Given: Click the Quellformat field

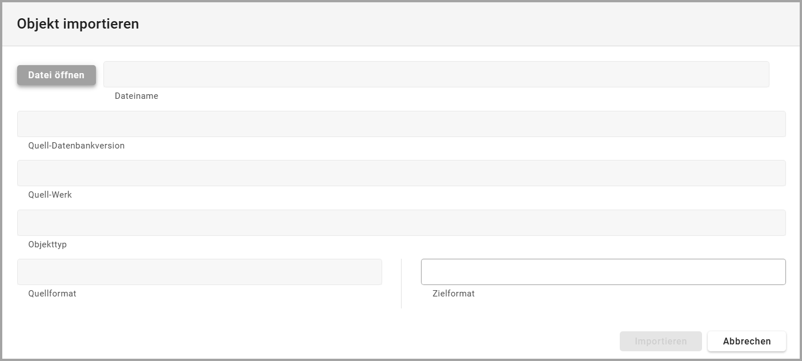Looking at the screenshot, I should click(x=199, y=272).
